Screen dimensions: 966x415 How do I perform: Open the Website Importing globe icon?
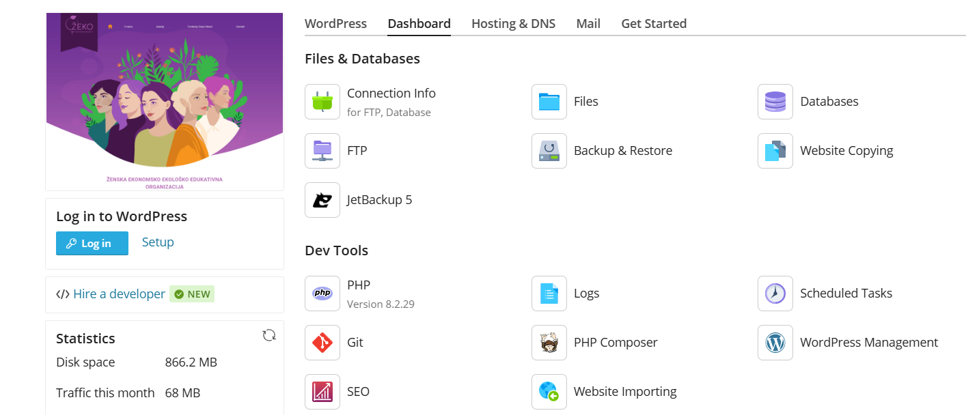[549, 392]
